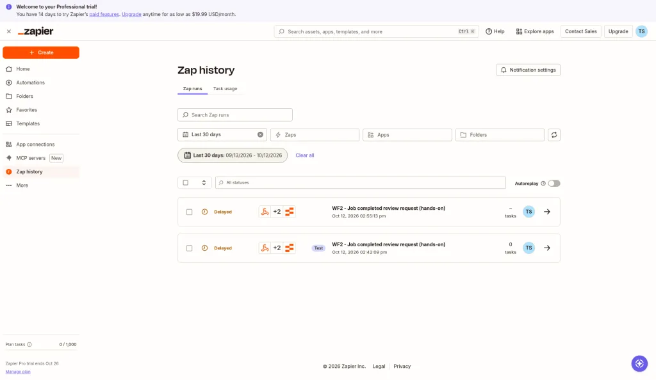Screen dimensions: 656x380
Task: Open the TS account avatar menu
Action: (641, 31)
